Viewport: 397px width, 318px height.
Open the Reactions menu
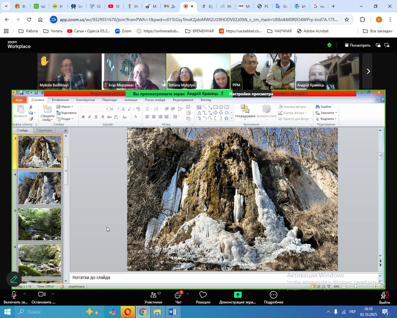tap(203, 295)
